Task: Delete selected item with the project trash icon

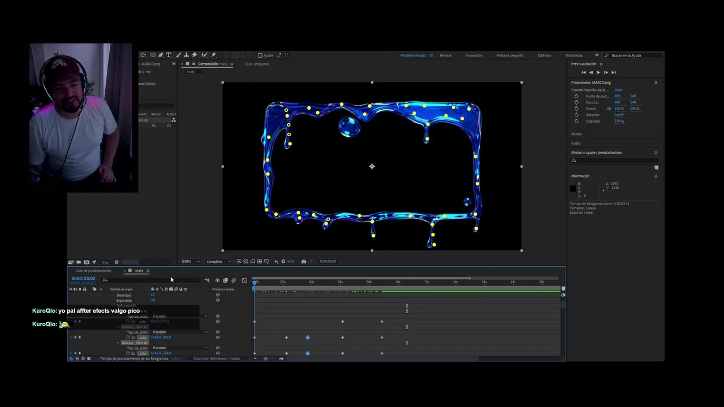Action: tap(117, 262)
